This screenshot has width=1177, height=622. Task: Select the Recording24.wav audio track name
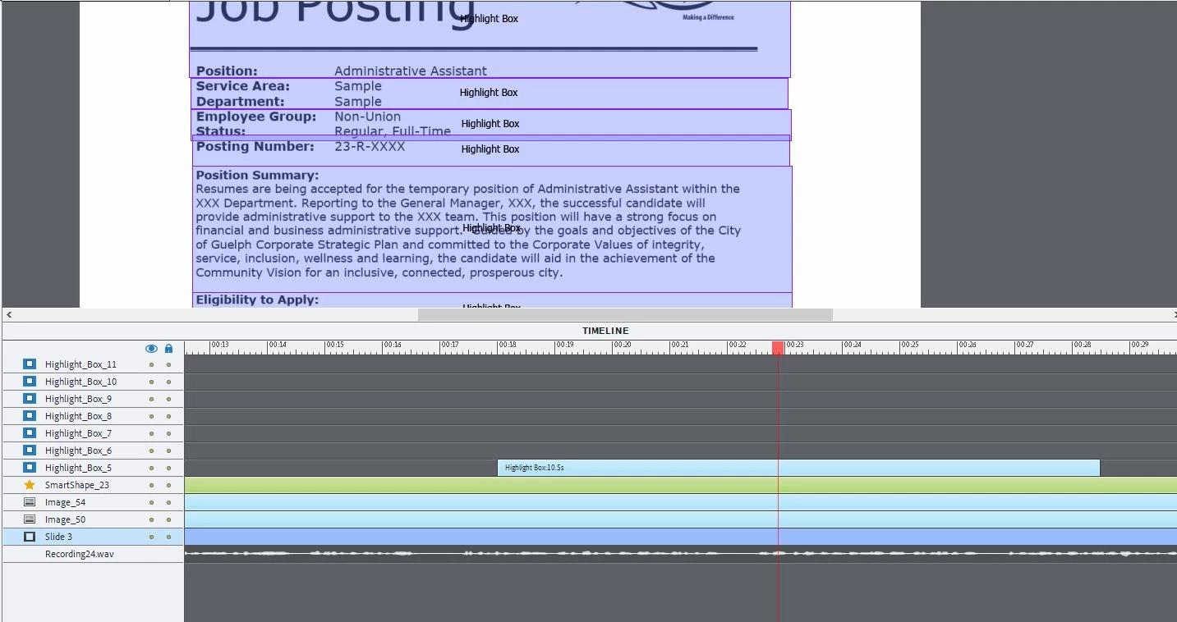tap(80, 554)
